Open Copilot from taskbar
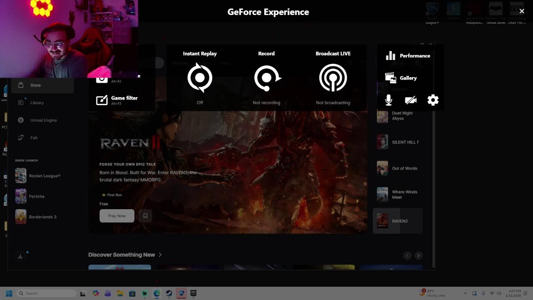This screenshot has height=300, width=533. tap(96, 293)
